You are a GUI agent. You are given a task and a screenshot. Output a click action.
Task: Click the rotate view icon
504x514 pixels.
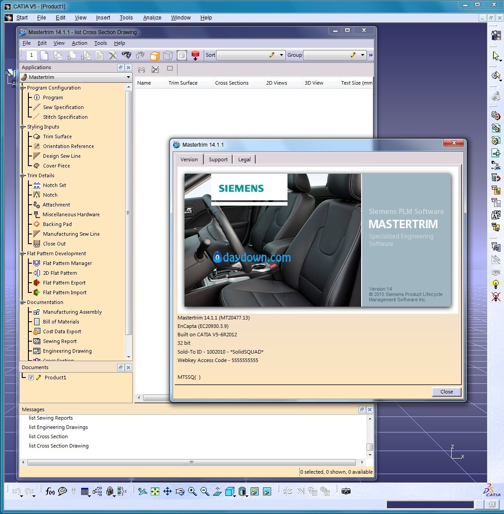180,491
